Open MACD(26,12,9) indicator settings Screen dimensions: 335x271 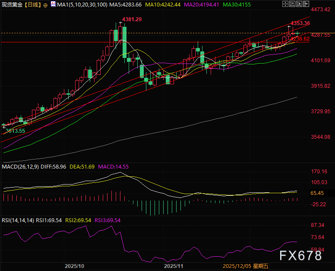pos(19,166)
